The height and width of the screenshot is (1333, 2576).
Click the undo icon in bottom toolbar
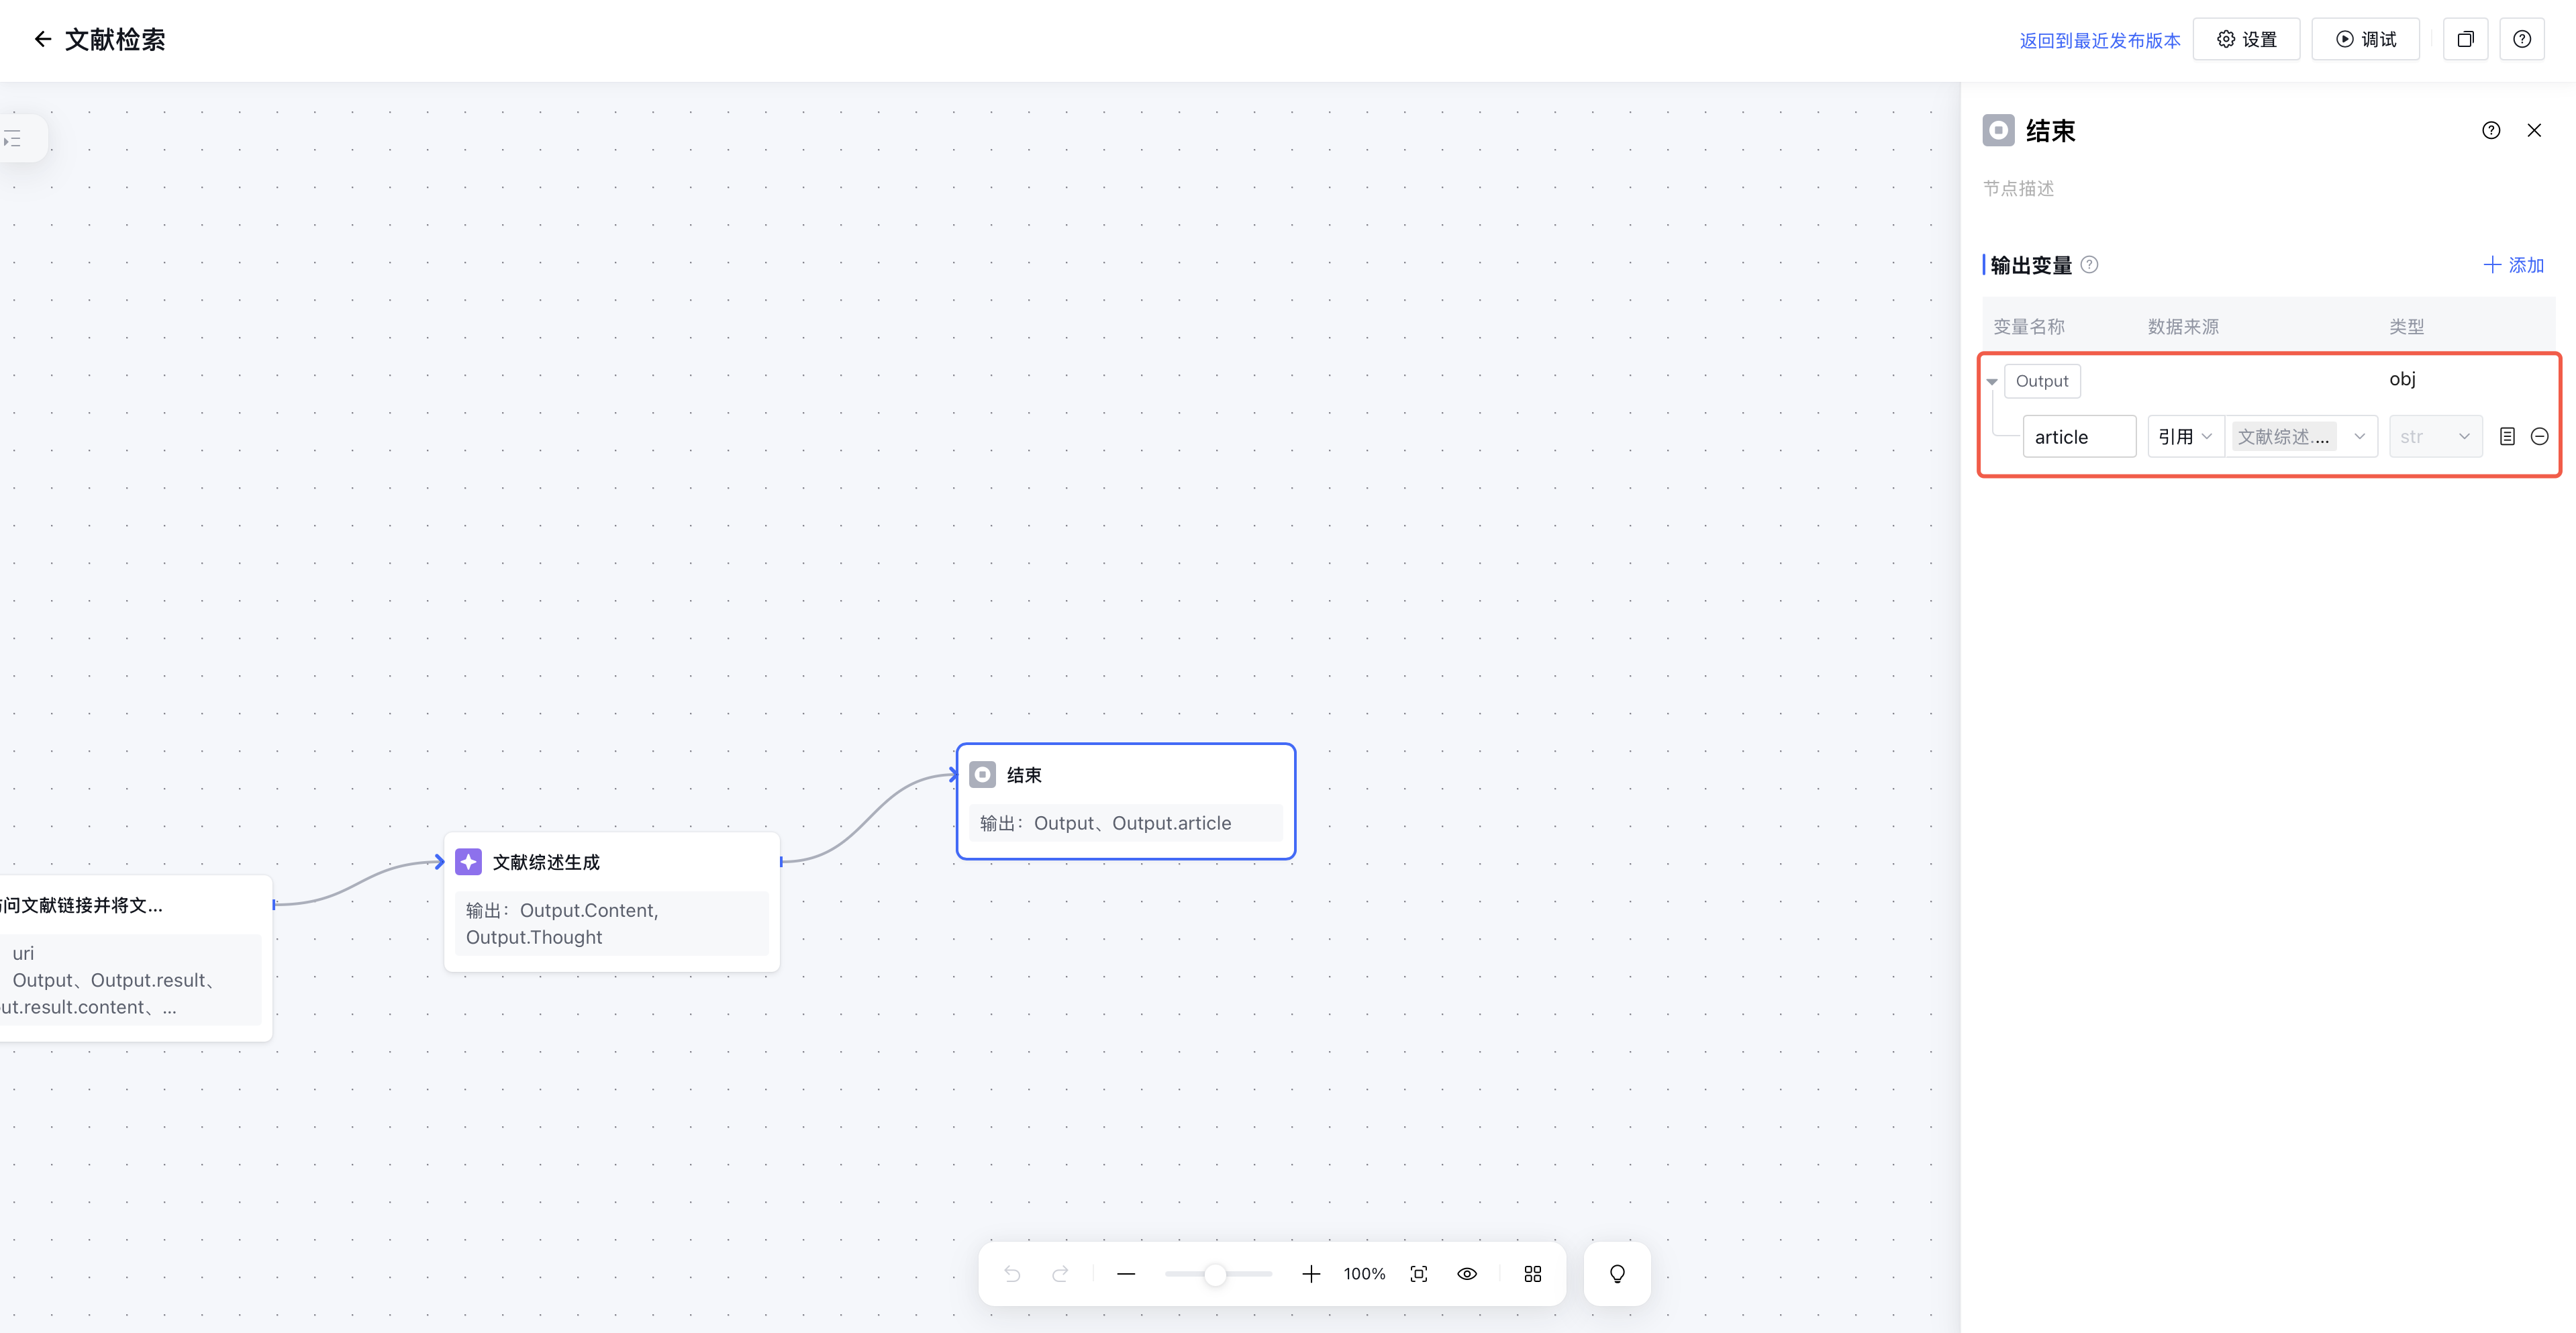point(1012,1273)
